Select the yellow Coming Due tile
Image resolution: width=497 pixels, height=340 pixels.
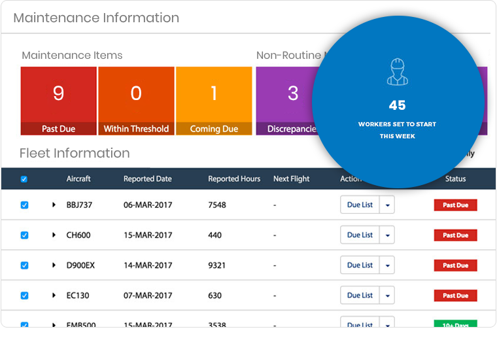[214, 101]
